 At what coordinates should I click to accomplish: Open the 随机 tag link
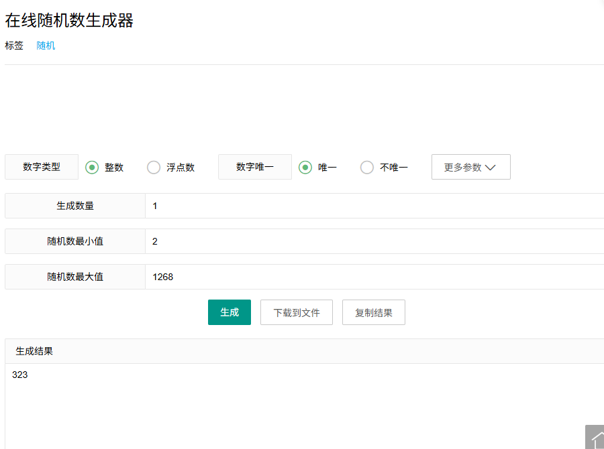pos(46,46)
